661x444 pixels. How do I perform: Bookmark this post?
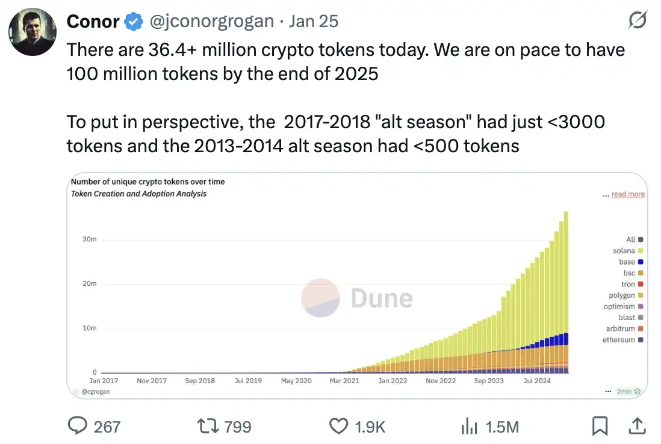pyautogui.click(x=600, y=426)
